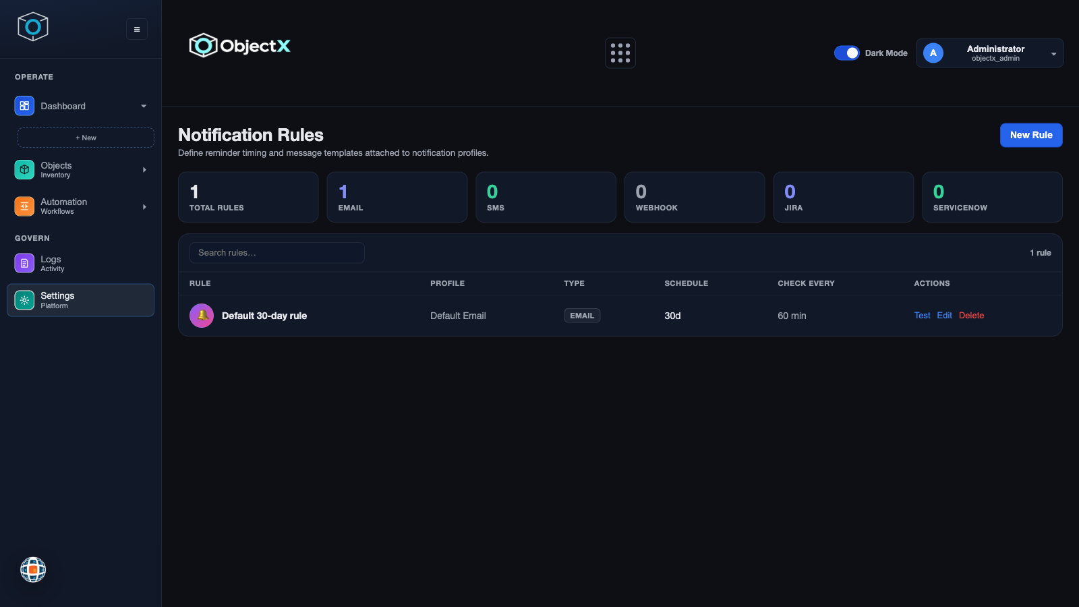Click the Default 30-day rule name

coord(264,316)
